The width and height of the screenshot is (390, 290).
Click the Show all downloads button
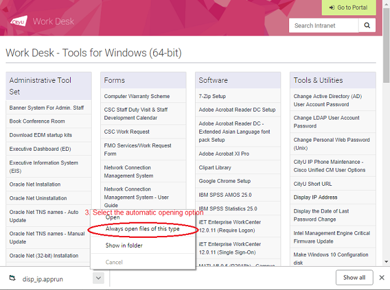click(x=354, y=278)
